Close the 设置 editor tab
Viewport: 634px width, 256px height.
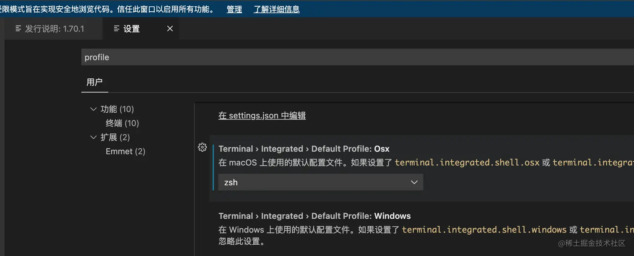pyautogui.click(x=170, y=28)
